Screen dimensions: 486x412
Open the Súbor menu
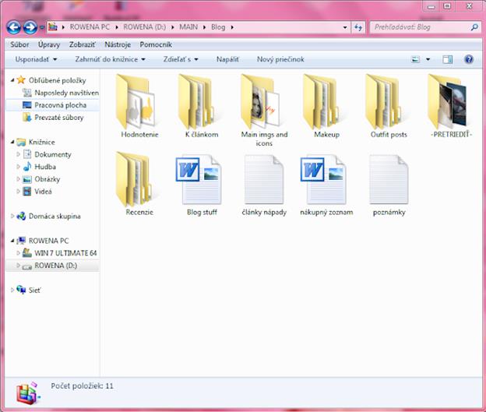click(19, 44)
